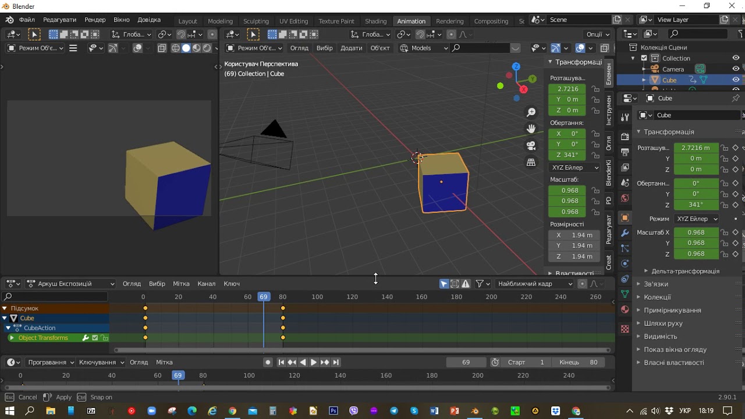The height and width of the screenshot is (419, 745).
Task: Toggle lock on Properties Scale X
Action: (x=725, y=232)
